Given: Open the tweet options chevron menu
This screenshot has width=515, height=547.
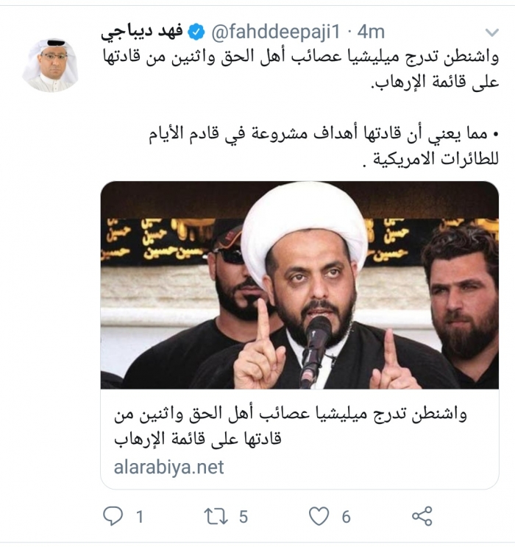Looking at the screenshot, I should (x=491, y=33).
